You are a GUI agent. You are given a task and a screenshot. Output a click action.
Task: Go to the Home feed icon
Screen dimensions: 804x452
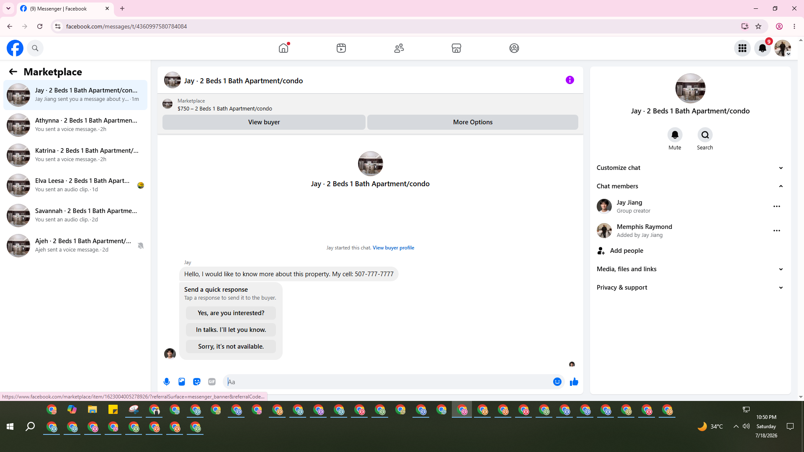click(283, 48)
